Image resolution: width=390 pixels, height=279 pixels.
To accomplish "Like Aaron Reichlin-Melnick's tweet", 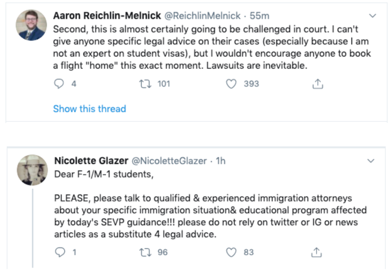I will click(231, 84).
